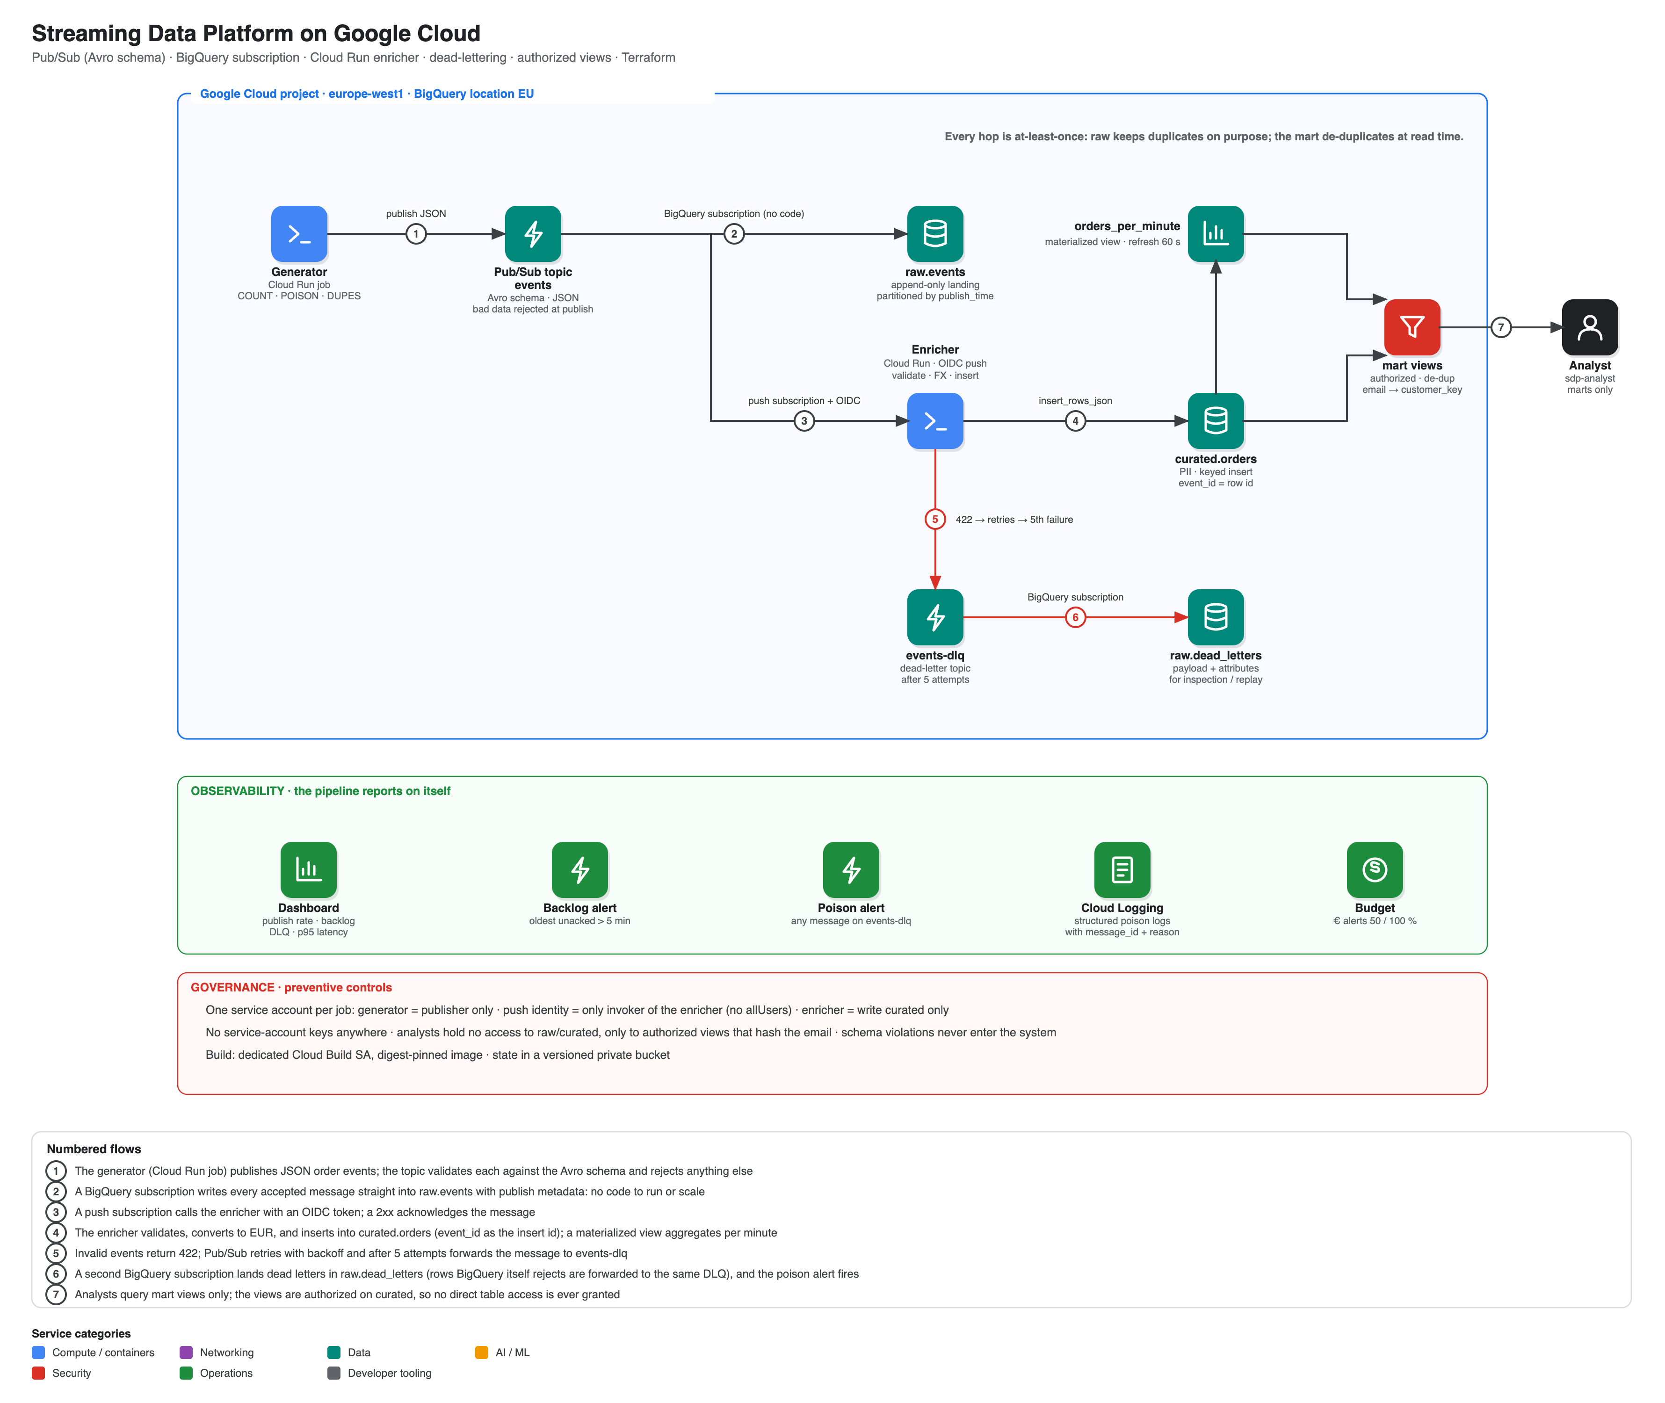
Task: Click 'with message_id + reason' under Cloud Logging
Action: tap(1122, 932)
